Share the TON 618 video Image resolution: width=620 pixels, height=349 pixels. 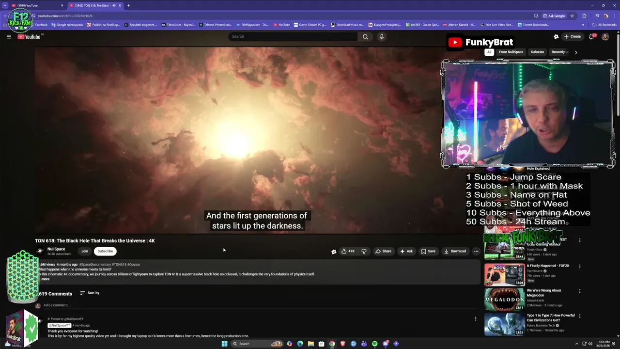click(x=383, y=251)
